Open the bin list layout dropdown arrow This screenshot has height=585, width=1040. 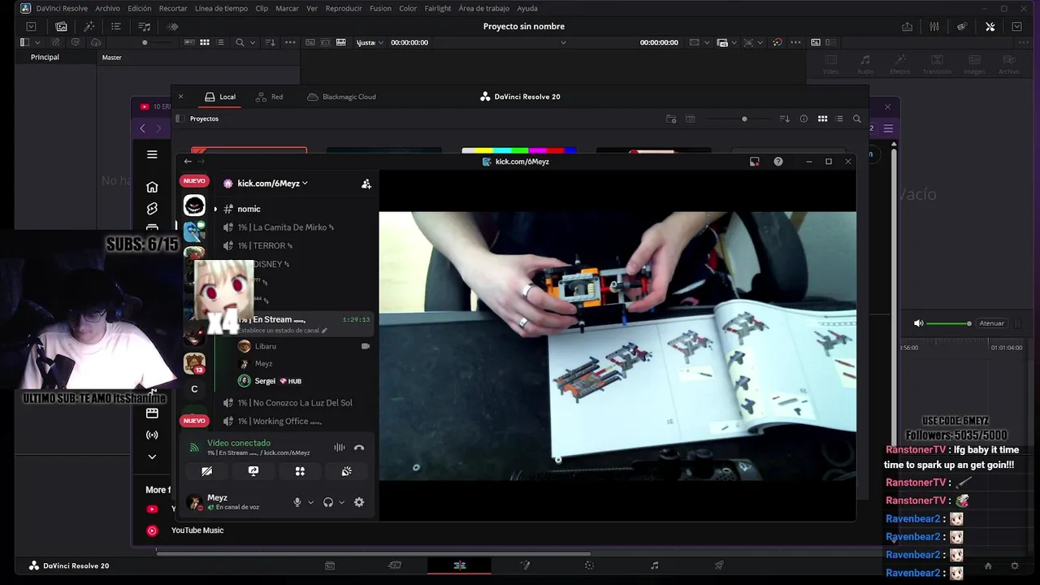point(39,42)
